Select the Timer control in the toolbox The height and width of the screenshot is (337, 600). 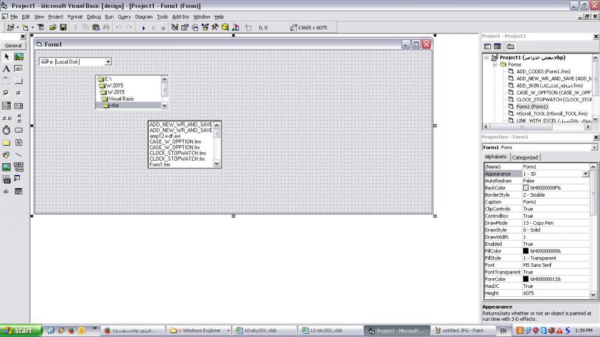click(x=7, y=130)
